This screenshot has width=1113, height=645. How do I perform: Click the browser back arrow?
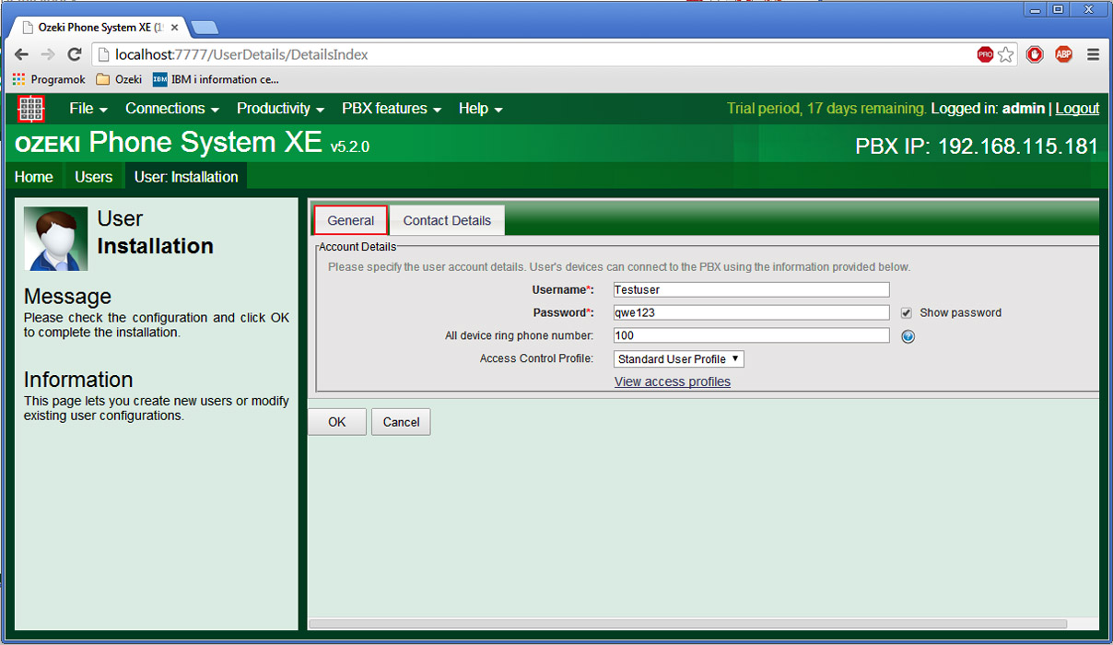pos(21,54)
